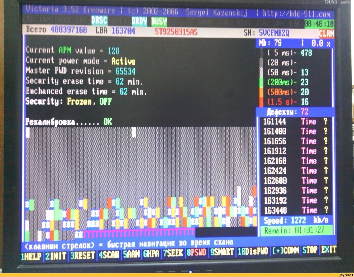Click the 5 ms count 478
Screen dimensions: 354x277
coord(306,53)
